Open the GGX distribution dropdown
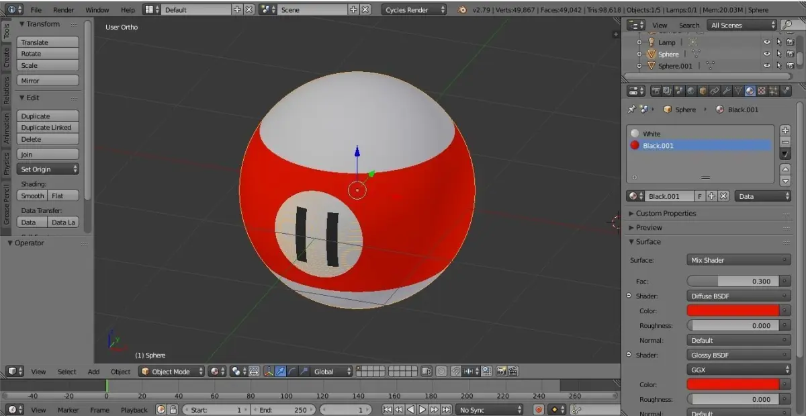This screenshot has height=416, width=806. pyautogui.click(x=739, y=370)
